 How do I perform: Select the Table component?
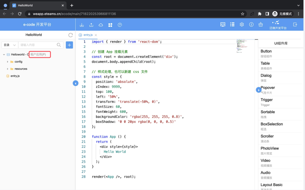280,66
